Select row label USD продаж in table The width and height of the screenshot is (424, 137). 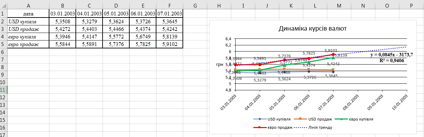pyautogui.click(x=28, y=29)
